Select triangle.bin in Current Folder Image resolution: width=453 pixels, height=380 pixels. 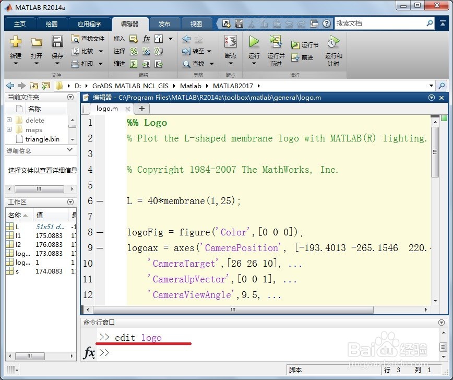pyautogui.click(x=42, y=139)
